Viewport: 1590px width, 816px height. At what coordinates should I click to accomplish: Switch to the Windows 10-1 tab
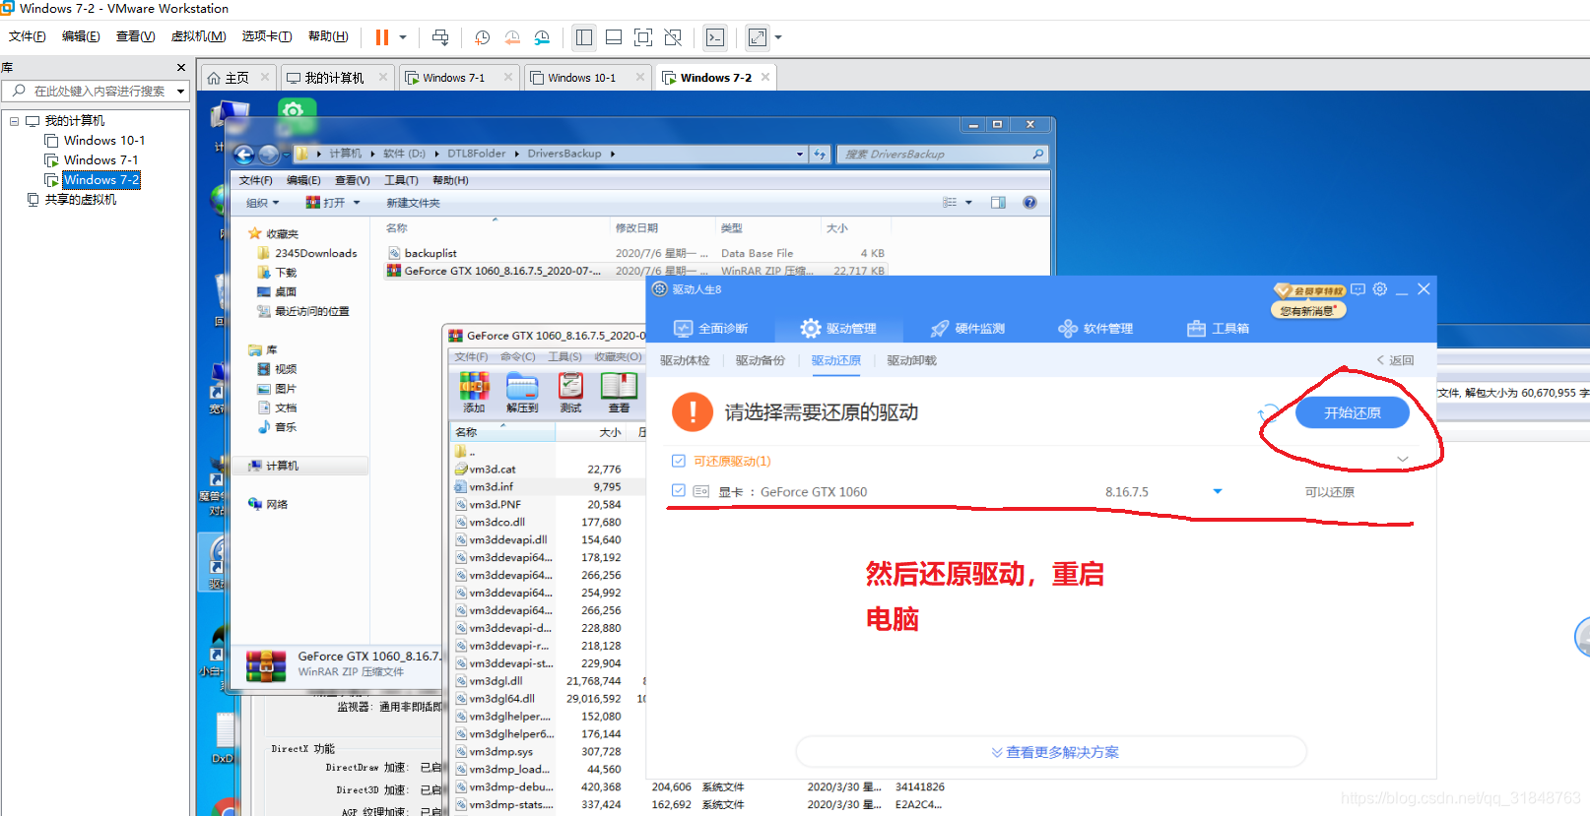(581, 78)
